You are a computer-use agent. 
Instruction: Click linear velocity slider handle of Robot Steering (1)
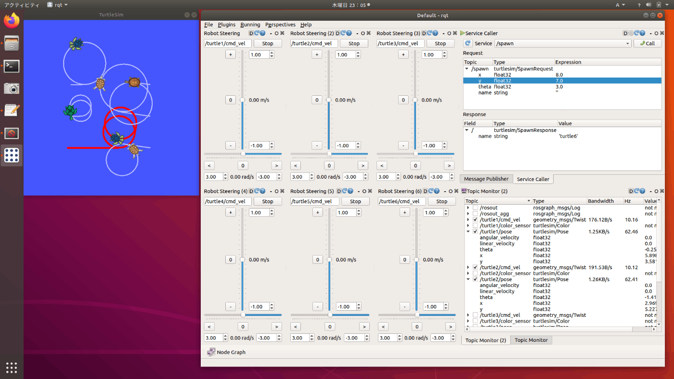[243, 100]
